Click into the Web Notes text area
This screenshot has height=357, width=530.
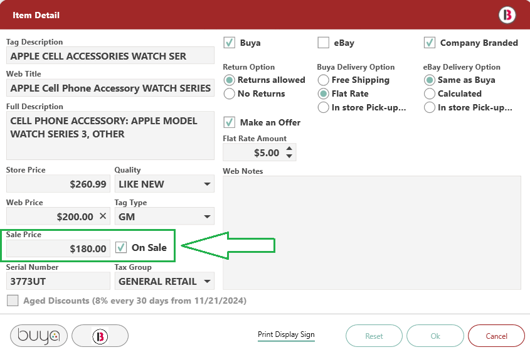tap(372, 233)
